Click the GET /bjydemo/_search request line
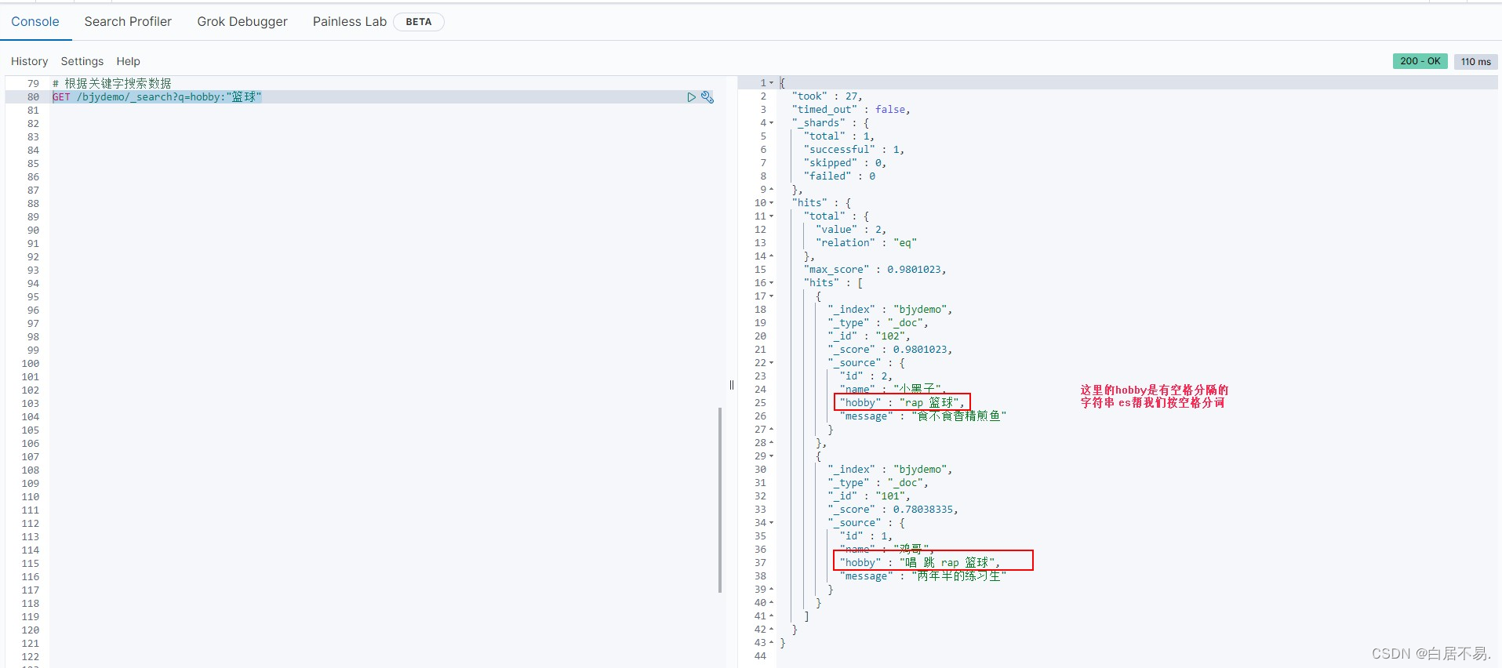This screenshot has width=1502, height=668. tap(157, 97)
